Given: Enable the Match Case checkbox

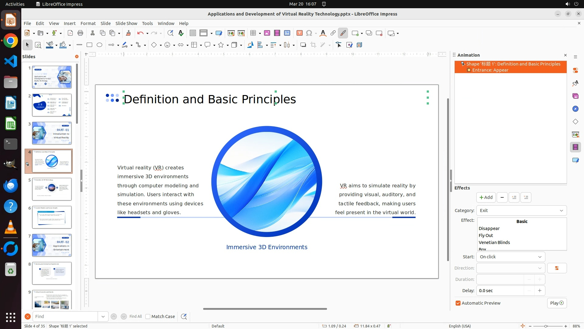Looking at the screenshot, I should tap(148, 317).
